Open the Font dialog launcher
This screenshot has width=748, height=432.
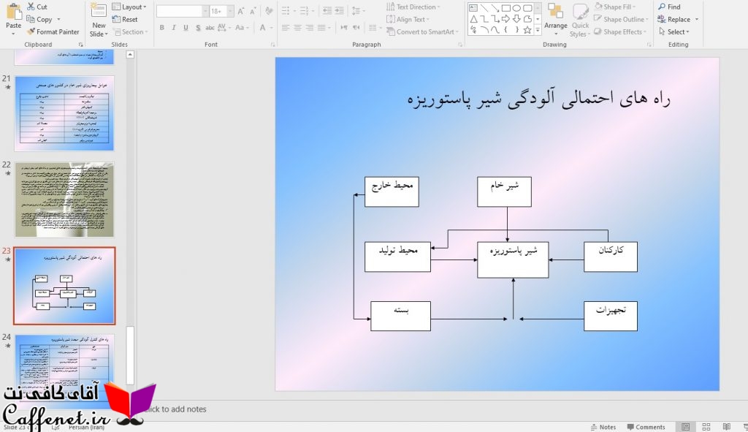tap(273, 45)
